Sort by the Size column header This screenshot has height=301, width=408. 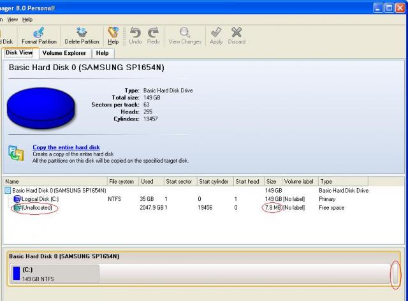click(273, 182)
